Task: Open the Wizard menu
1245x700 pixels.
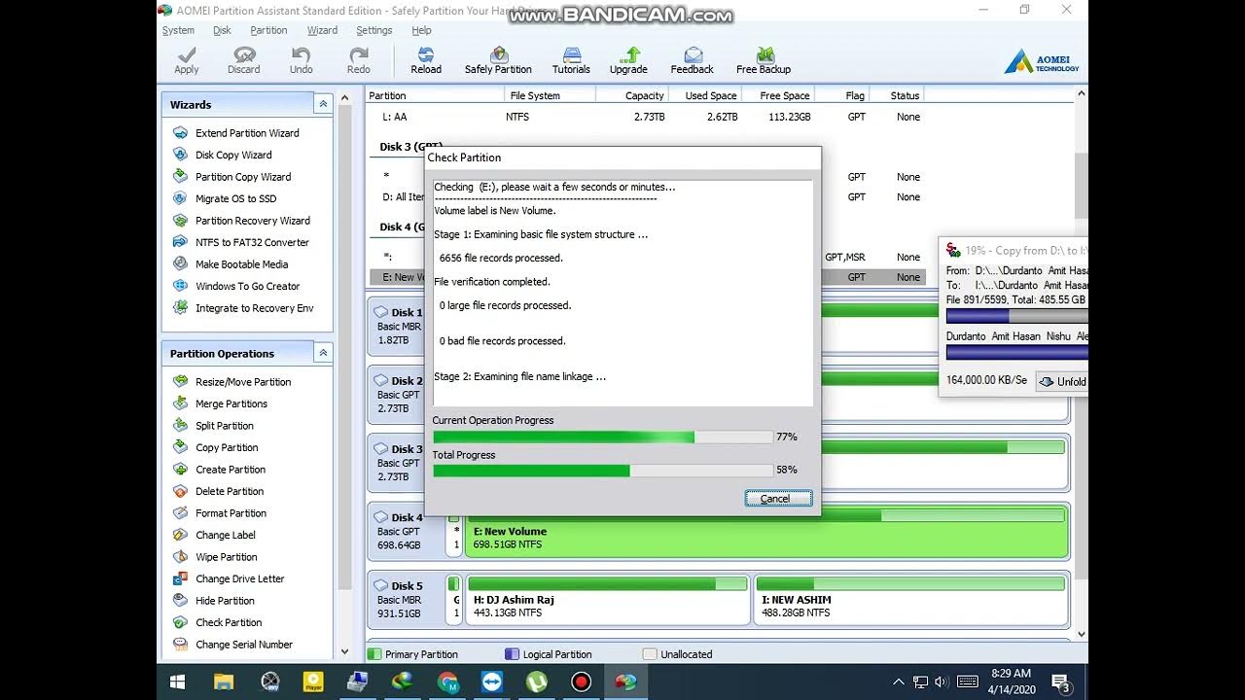Action: coord(322,30)
